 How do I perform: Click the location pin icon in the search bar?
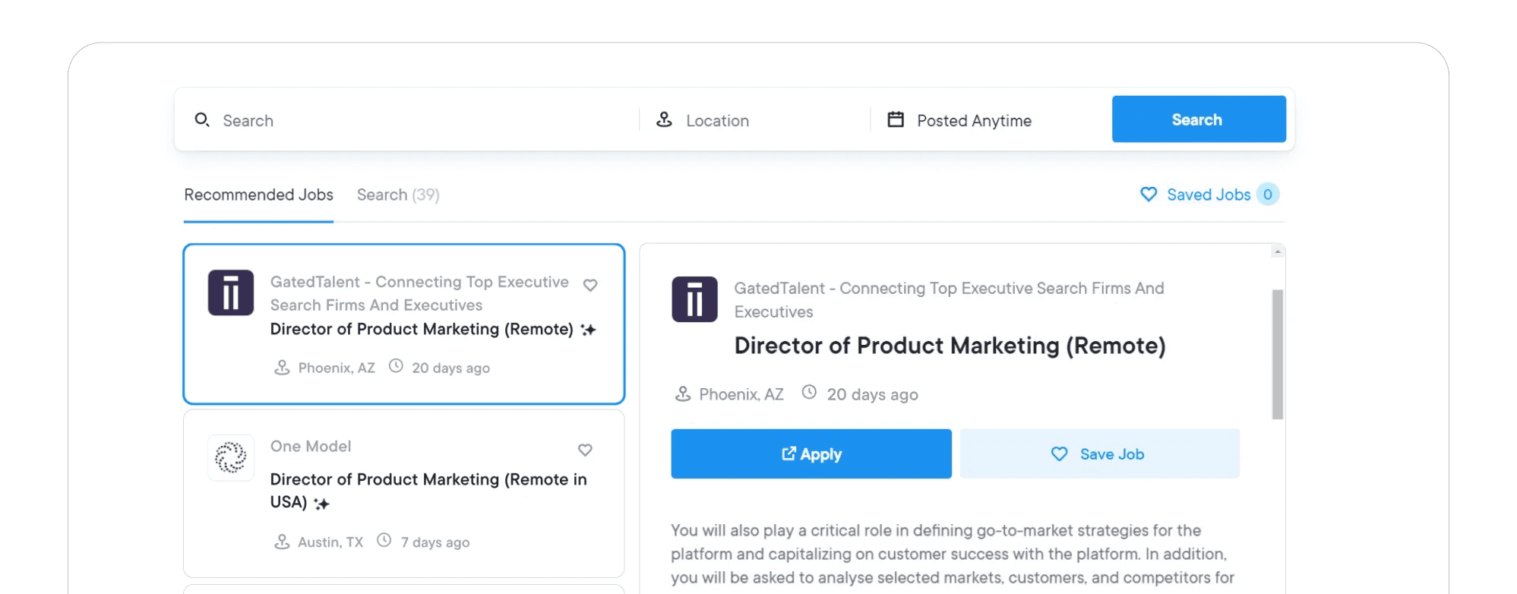tap(664, 120)
